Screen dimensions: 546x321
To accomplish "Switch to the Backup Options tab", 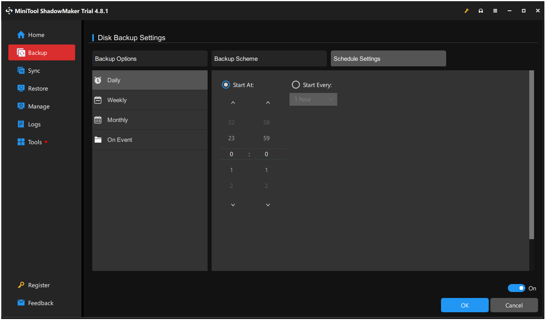I will [150, 58].
